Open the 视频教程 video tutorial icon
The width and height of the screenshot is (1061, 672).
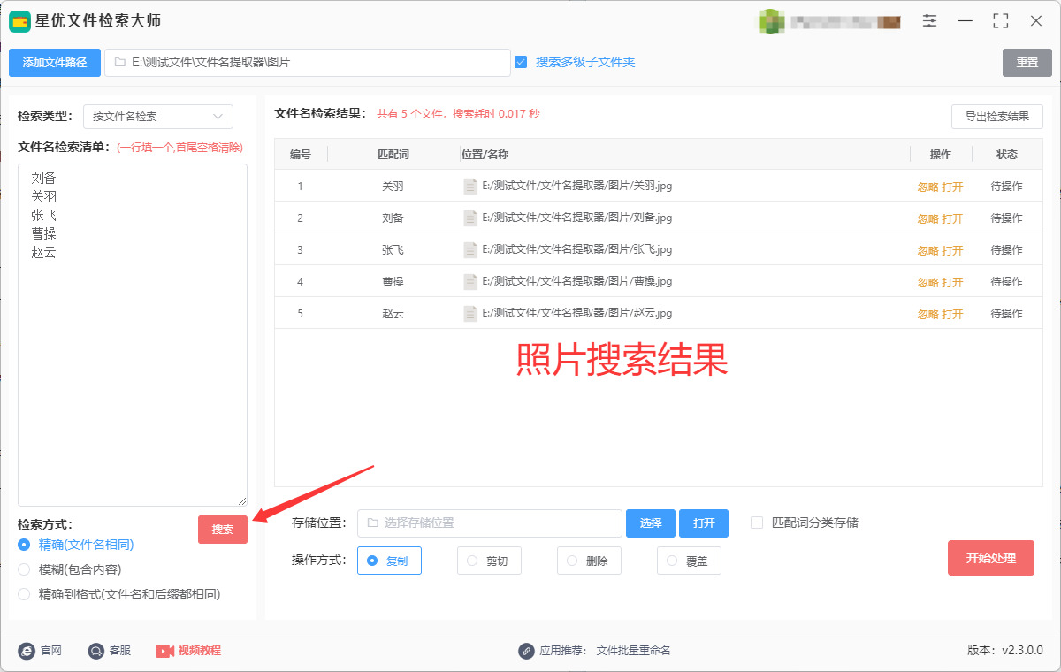165,651
